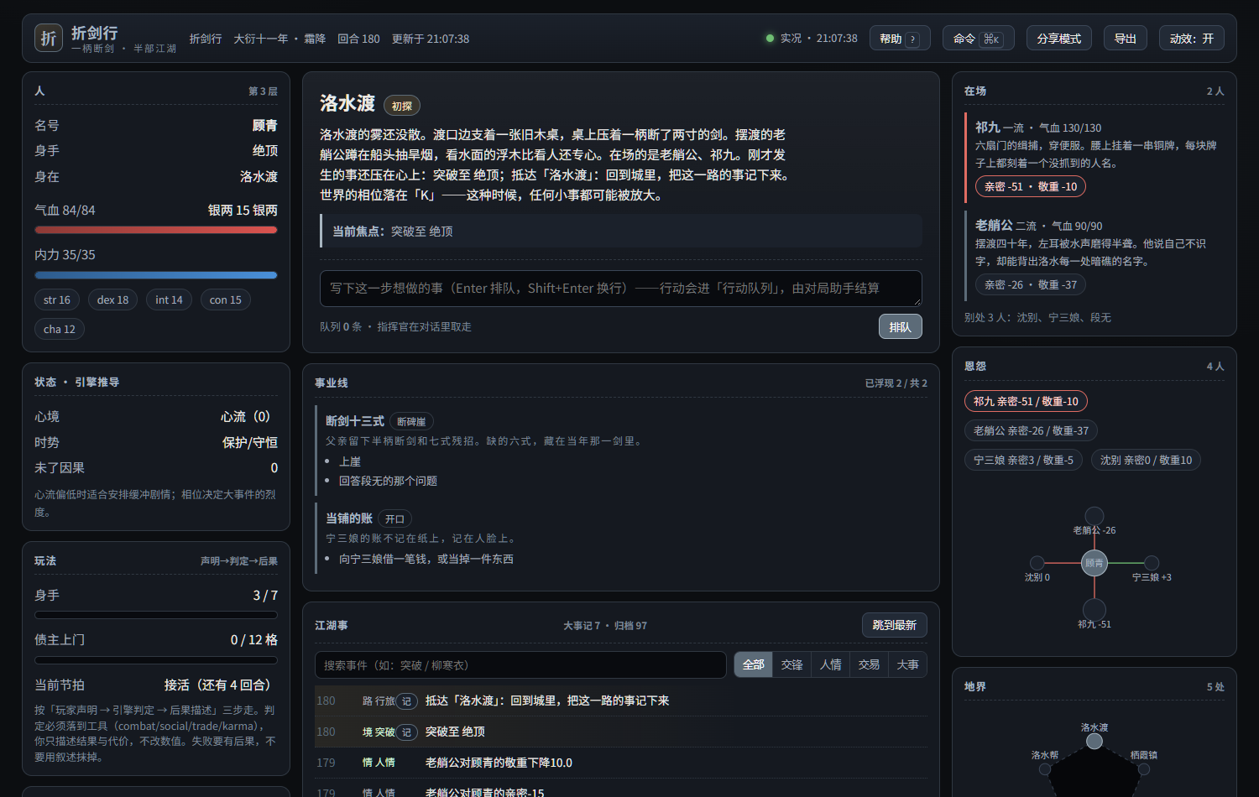Select the 祁九 -51 node in the relationship graph
This screenshot has height=797, width=1259.
pos(1094,610)
